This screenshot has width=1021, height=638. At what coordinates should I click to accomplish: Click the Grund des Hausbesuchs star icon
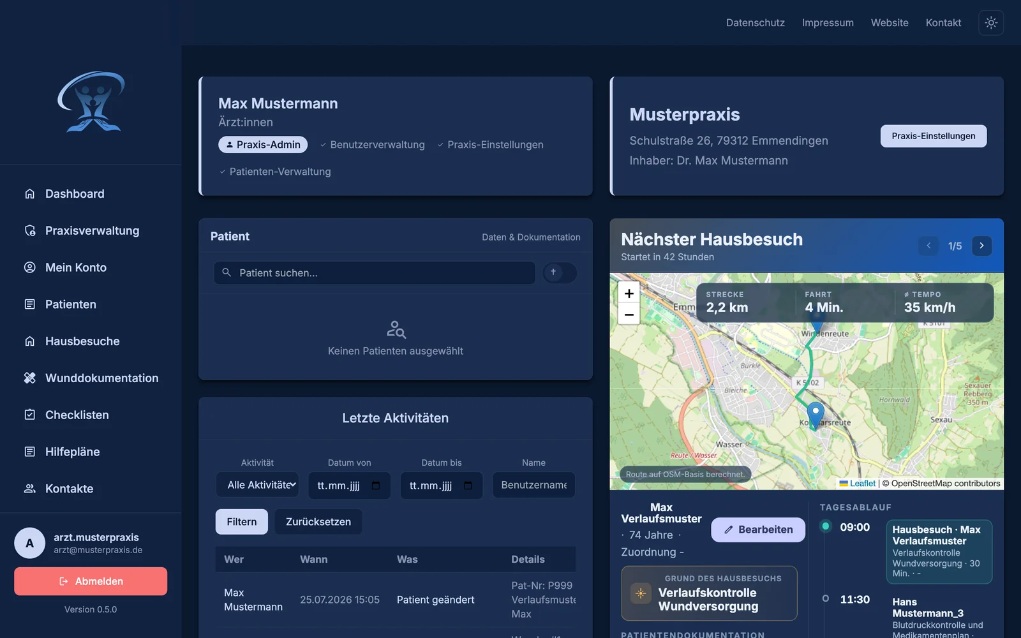pyautogui.click(x=641, y=593)
